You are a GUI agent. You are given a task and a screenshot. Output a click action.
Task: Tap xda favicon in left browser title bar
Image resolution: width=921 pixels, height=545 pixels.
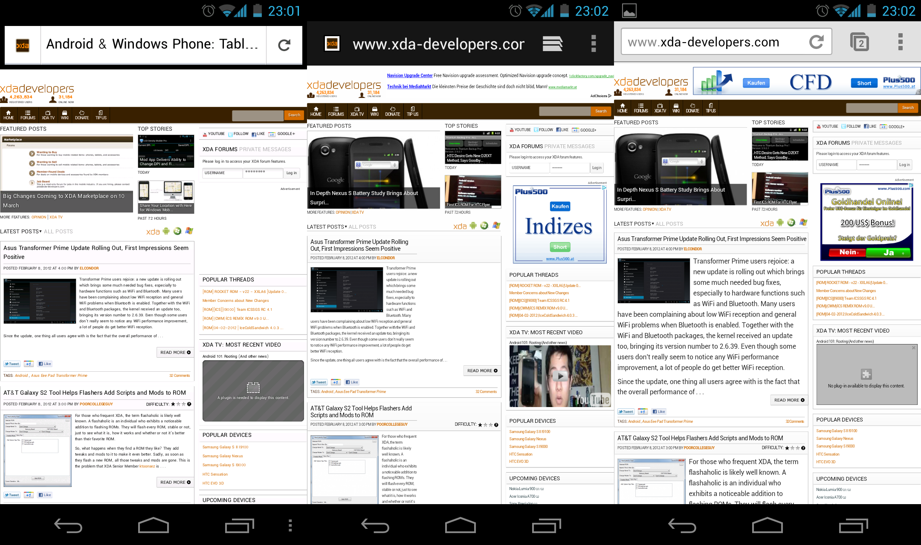(x=23, y=45)
